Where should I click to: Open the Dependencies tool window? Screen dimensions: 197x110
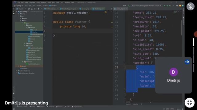click(x=77, y=107)
